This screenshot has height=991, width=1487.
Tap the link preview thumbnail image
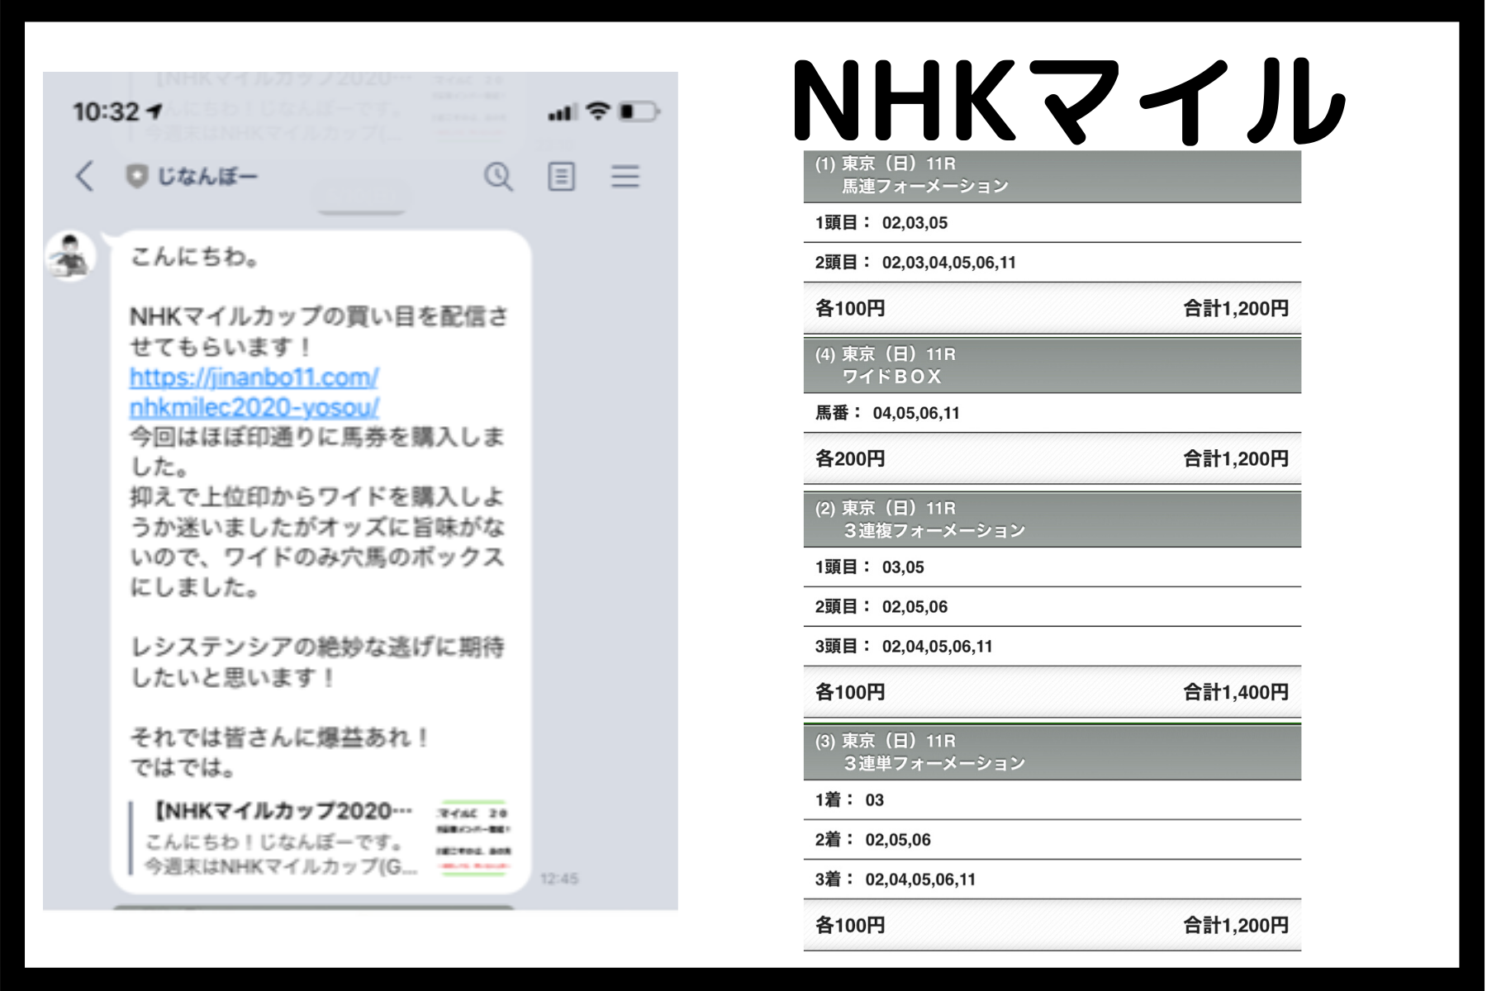click(x=473, y=837)
